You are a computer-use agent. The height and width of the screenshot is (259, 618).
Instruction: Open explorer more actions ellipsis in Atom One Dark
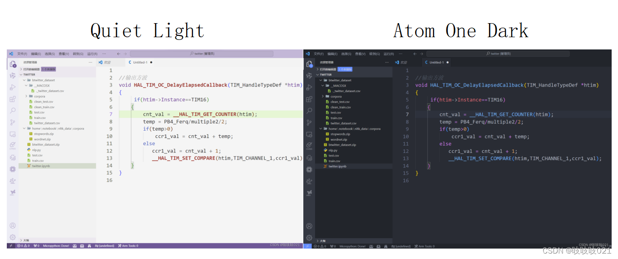386,62
